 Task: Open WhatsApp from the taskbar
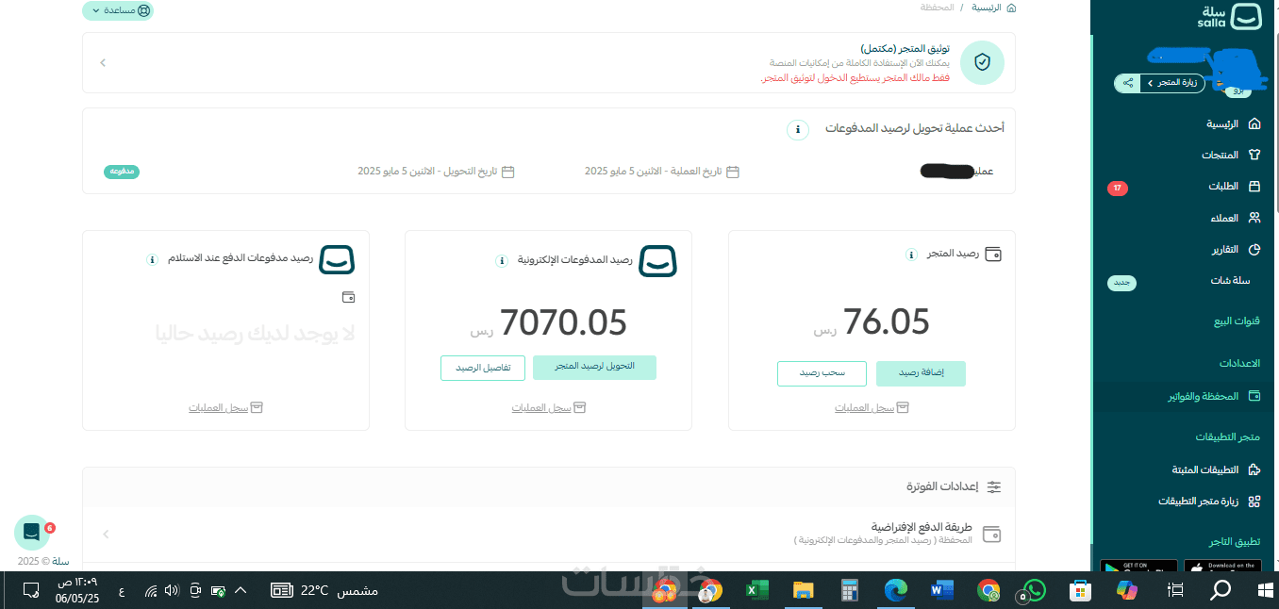coord(1035,590)
